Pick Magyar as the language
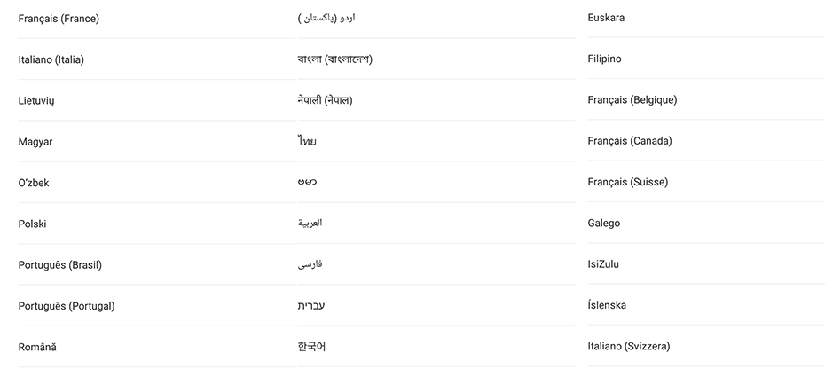825x369 pixels. (x=35, y=142)
